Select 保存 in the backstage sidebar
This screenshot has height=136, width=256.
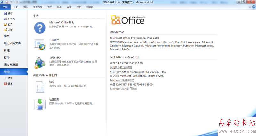[x=10, y=13]
